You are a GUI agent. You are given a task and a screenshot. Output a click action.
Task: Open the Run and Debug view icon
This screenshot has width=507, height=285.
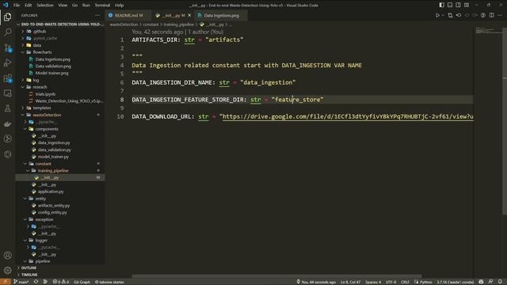(x=7, y=63)
